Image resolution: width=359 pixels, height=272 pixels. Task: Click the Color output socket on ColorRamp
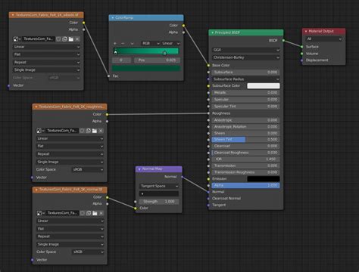click(x=183, y=26)
